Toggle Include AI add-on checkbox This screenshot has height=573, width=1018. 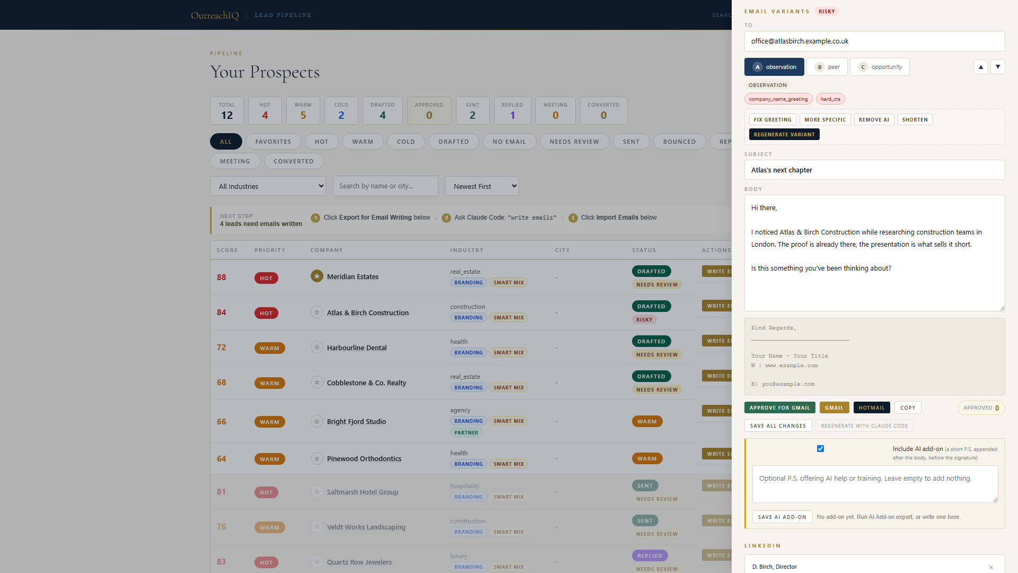820,449
